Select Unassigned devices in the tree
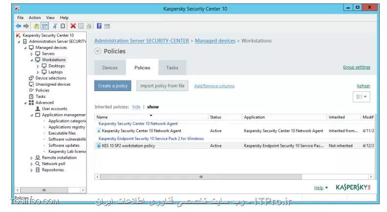This screenshot has width=387, height=212. [x=53, y=85]
